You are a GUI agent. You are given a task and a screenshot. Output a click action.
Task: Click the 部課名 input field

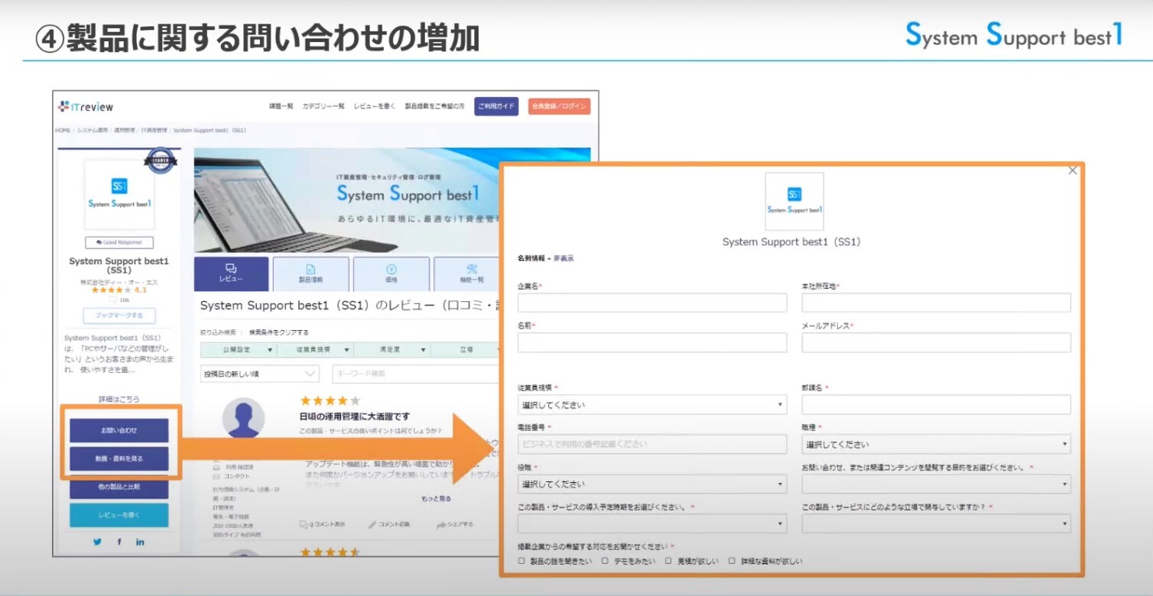[936, 405]
